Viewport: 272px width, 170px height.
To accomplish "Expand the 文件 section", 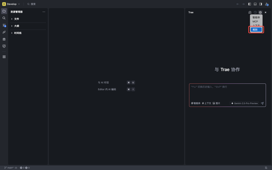I will click(x=16, y=19).
